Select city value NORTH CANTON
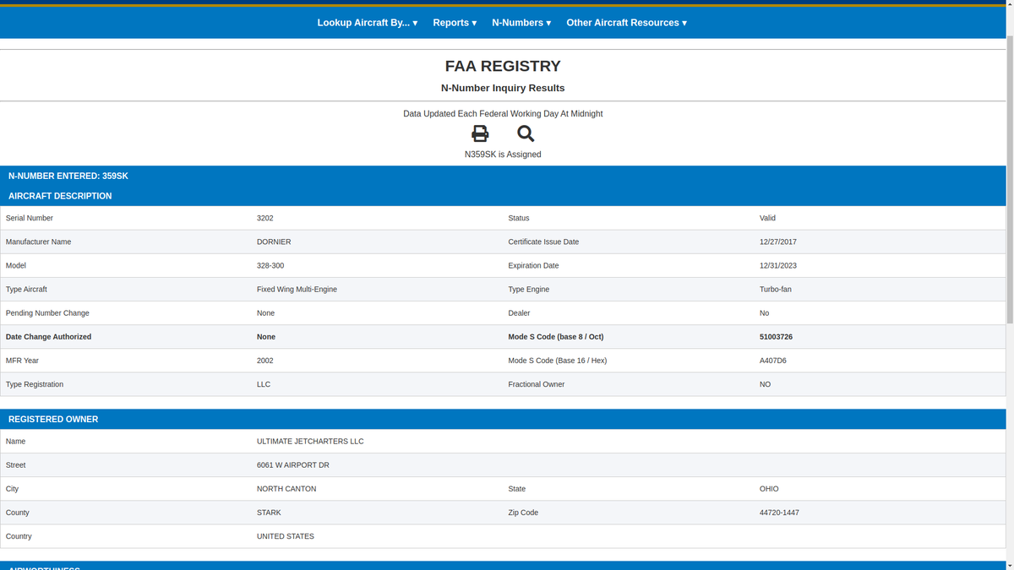The image size is (1014, 570). click(286, 489)
